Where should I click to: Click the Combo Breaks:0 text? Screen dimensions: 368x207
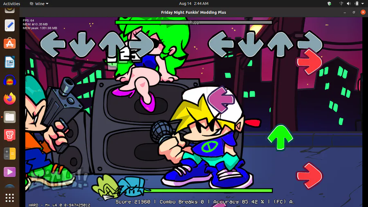[182, 202]
